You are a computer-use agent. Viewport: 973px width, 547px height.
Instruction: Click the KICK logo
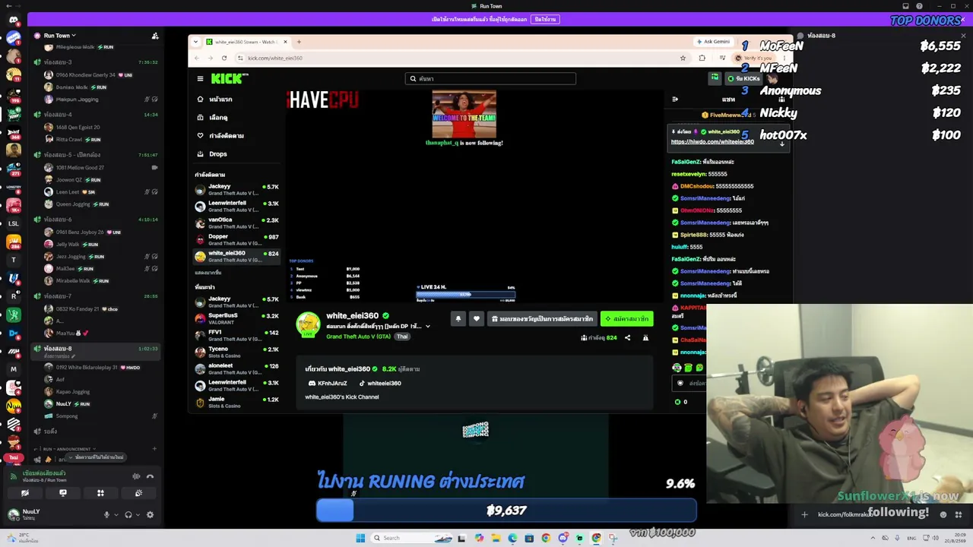tap(229, 78)
